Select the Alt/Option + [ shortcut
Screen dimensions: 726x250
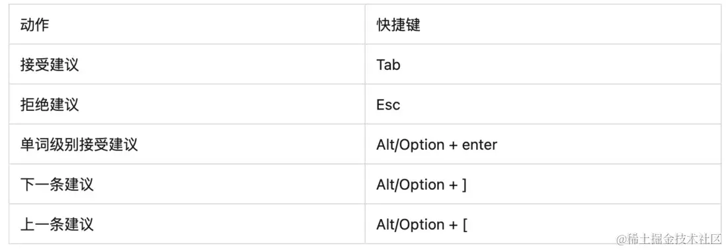pyautogui.click(x=421, y=224)
